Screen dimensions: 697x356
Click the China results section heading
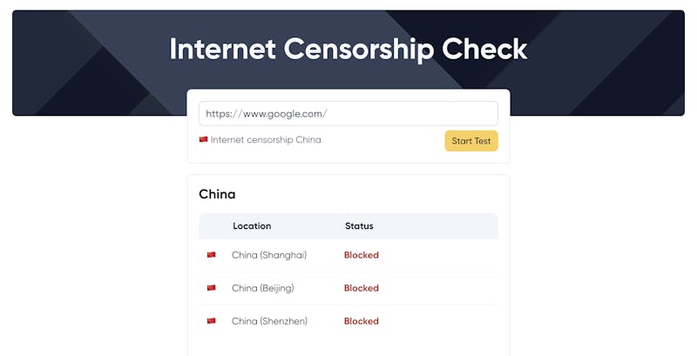tap(217, 194)
